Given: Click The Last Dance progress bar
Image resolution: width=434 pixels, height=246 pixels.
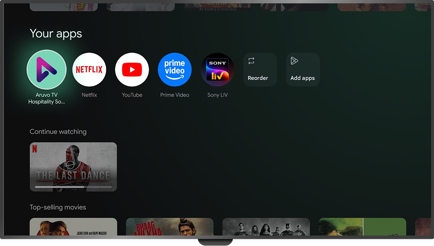Looking at the screenshot, I should click(73, 187).
